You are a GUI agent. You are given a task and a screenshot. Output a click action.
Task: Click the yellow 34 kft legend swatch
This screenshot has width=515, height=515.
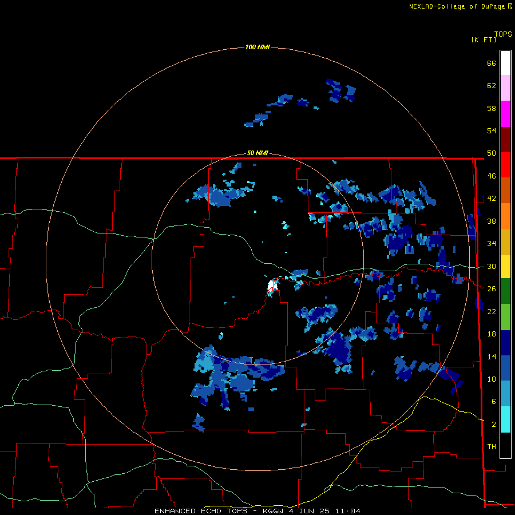tap(505, 267)
